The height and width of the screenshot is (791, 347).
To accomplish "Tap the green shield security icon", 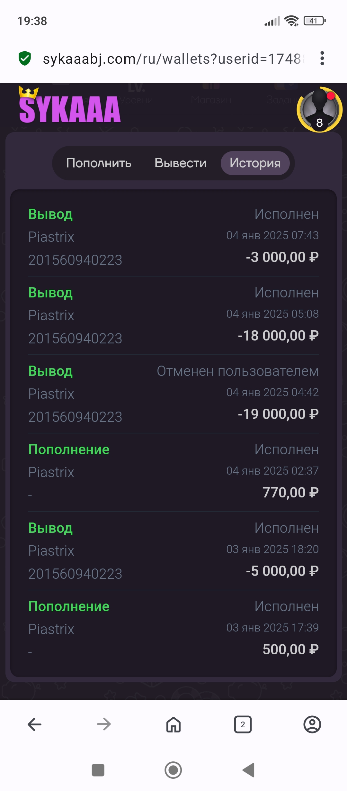I will click(x=25, y=59).
